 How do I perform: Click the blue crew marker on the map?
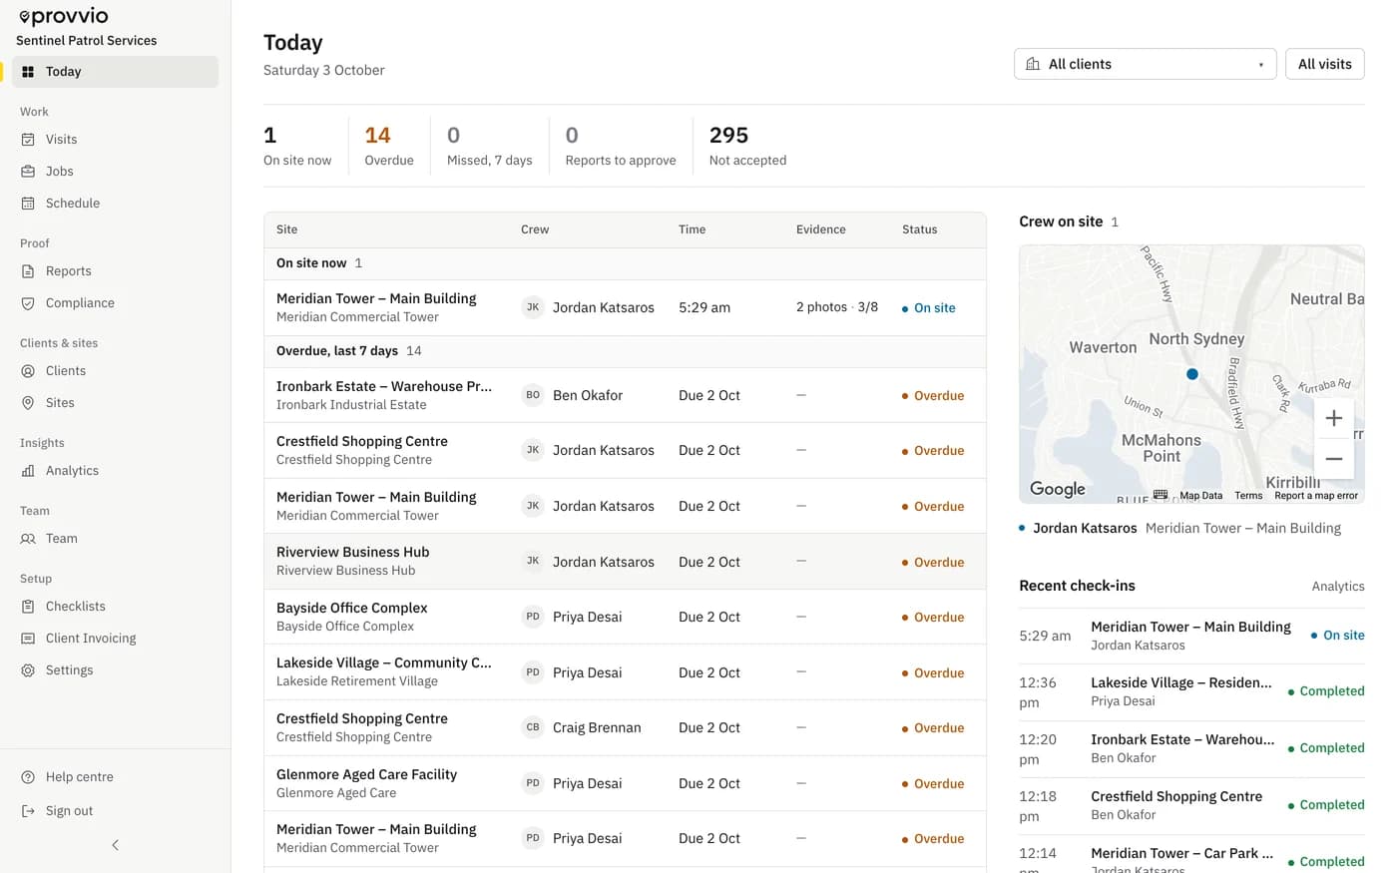point(1192,374)
